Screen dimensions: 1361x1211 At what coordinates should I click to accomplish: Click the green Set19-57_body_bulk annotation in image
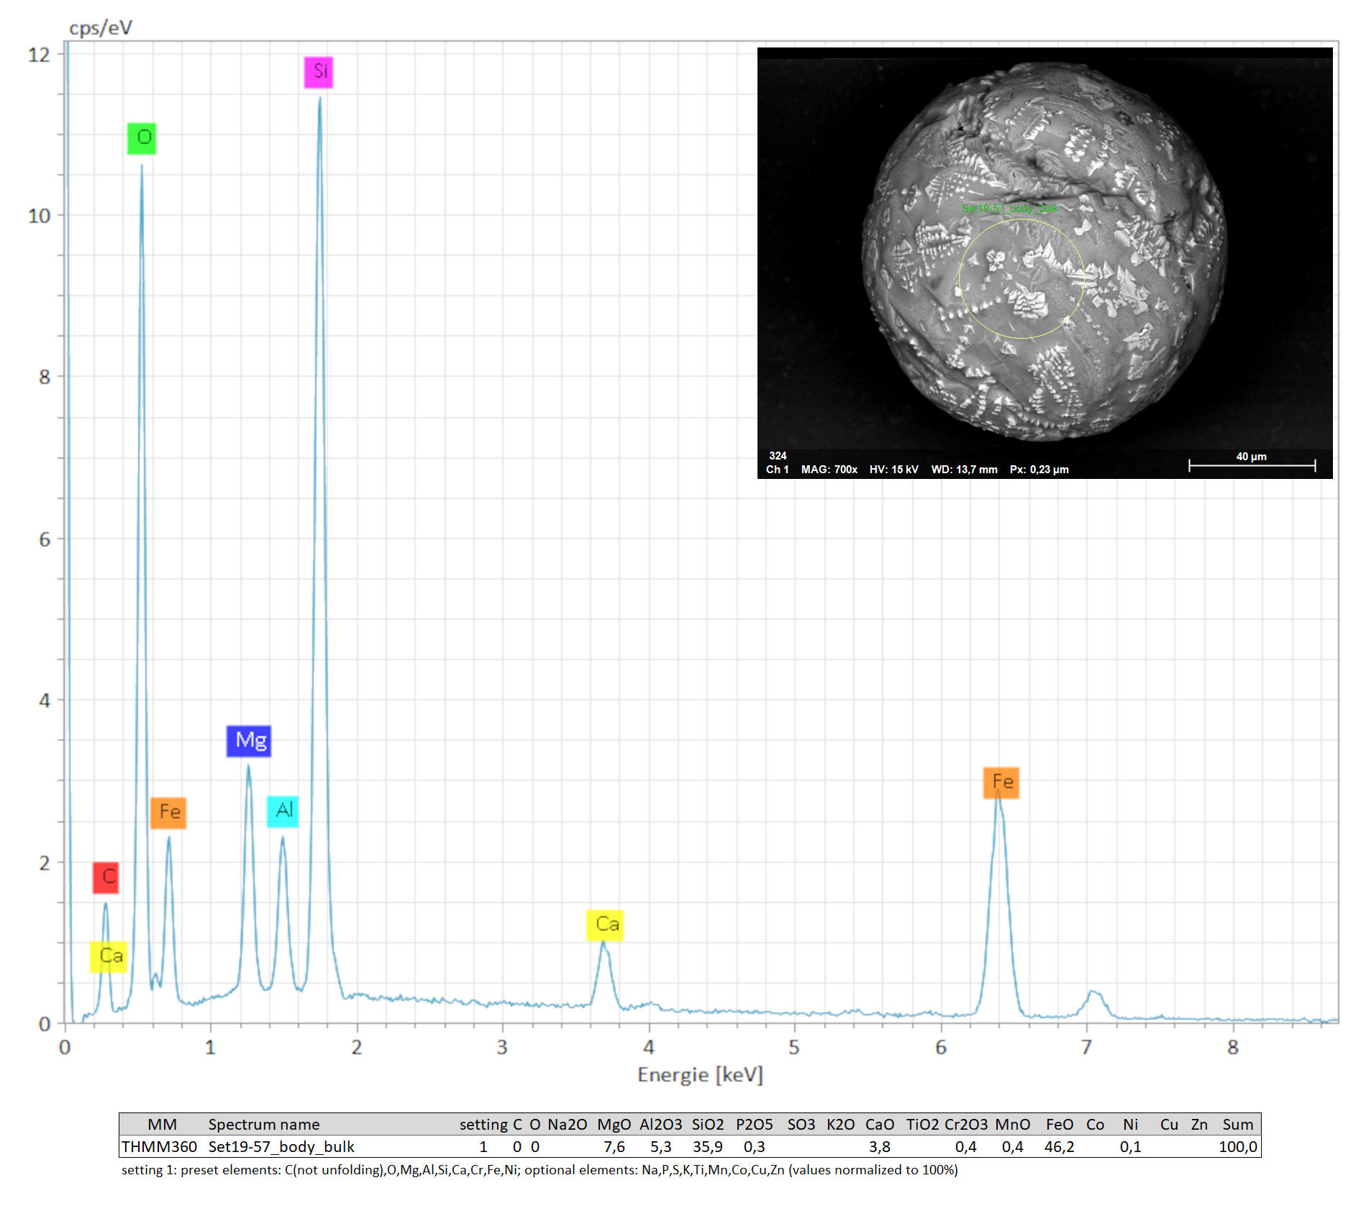[1009, 209]
